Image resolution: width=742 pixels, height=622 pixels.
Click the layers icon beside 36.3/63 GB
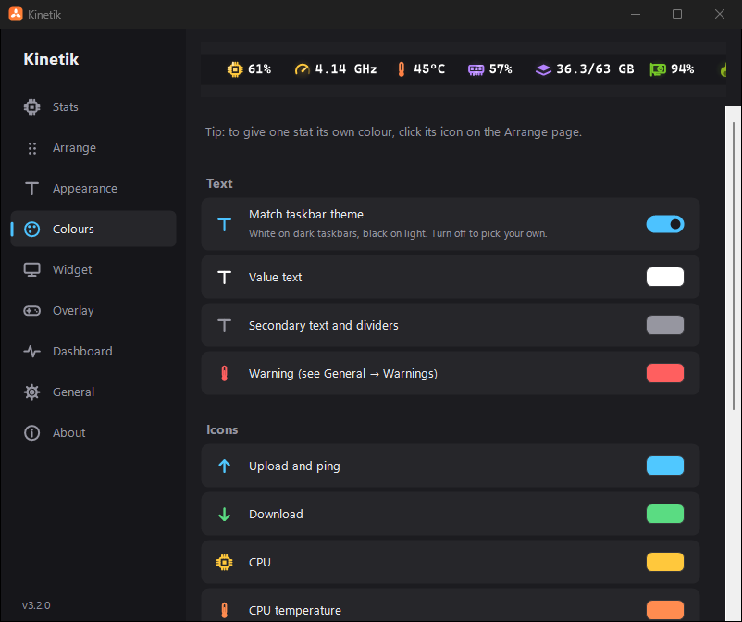(x=543, y=70)
